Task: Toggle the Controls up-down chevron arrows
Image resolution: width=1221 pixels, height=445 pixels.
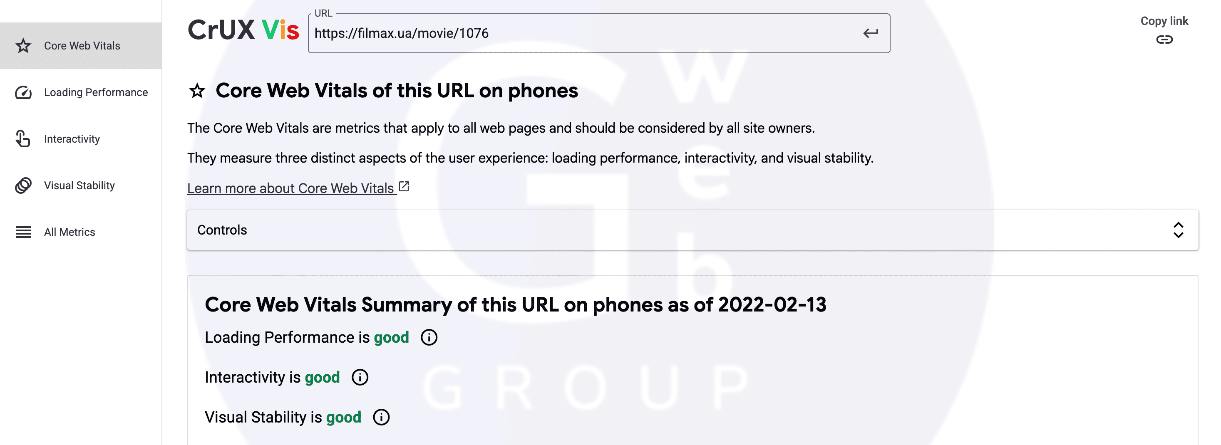Action: coord(1178,230)
